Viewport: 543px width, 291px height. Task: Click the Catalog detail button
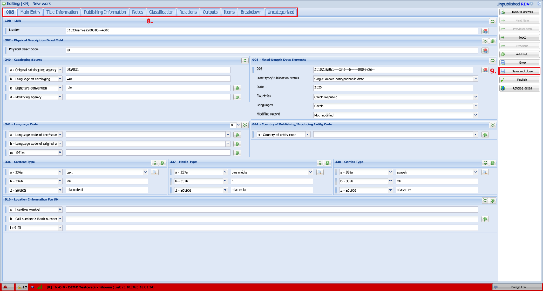(519, 88)
